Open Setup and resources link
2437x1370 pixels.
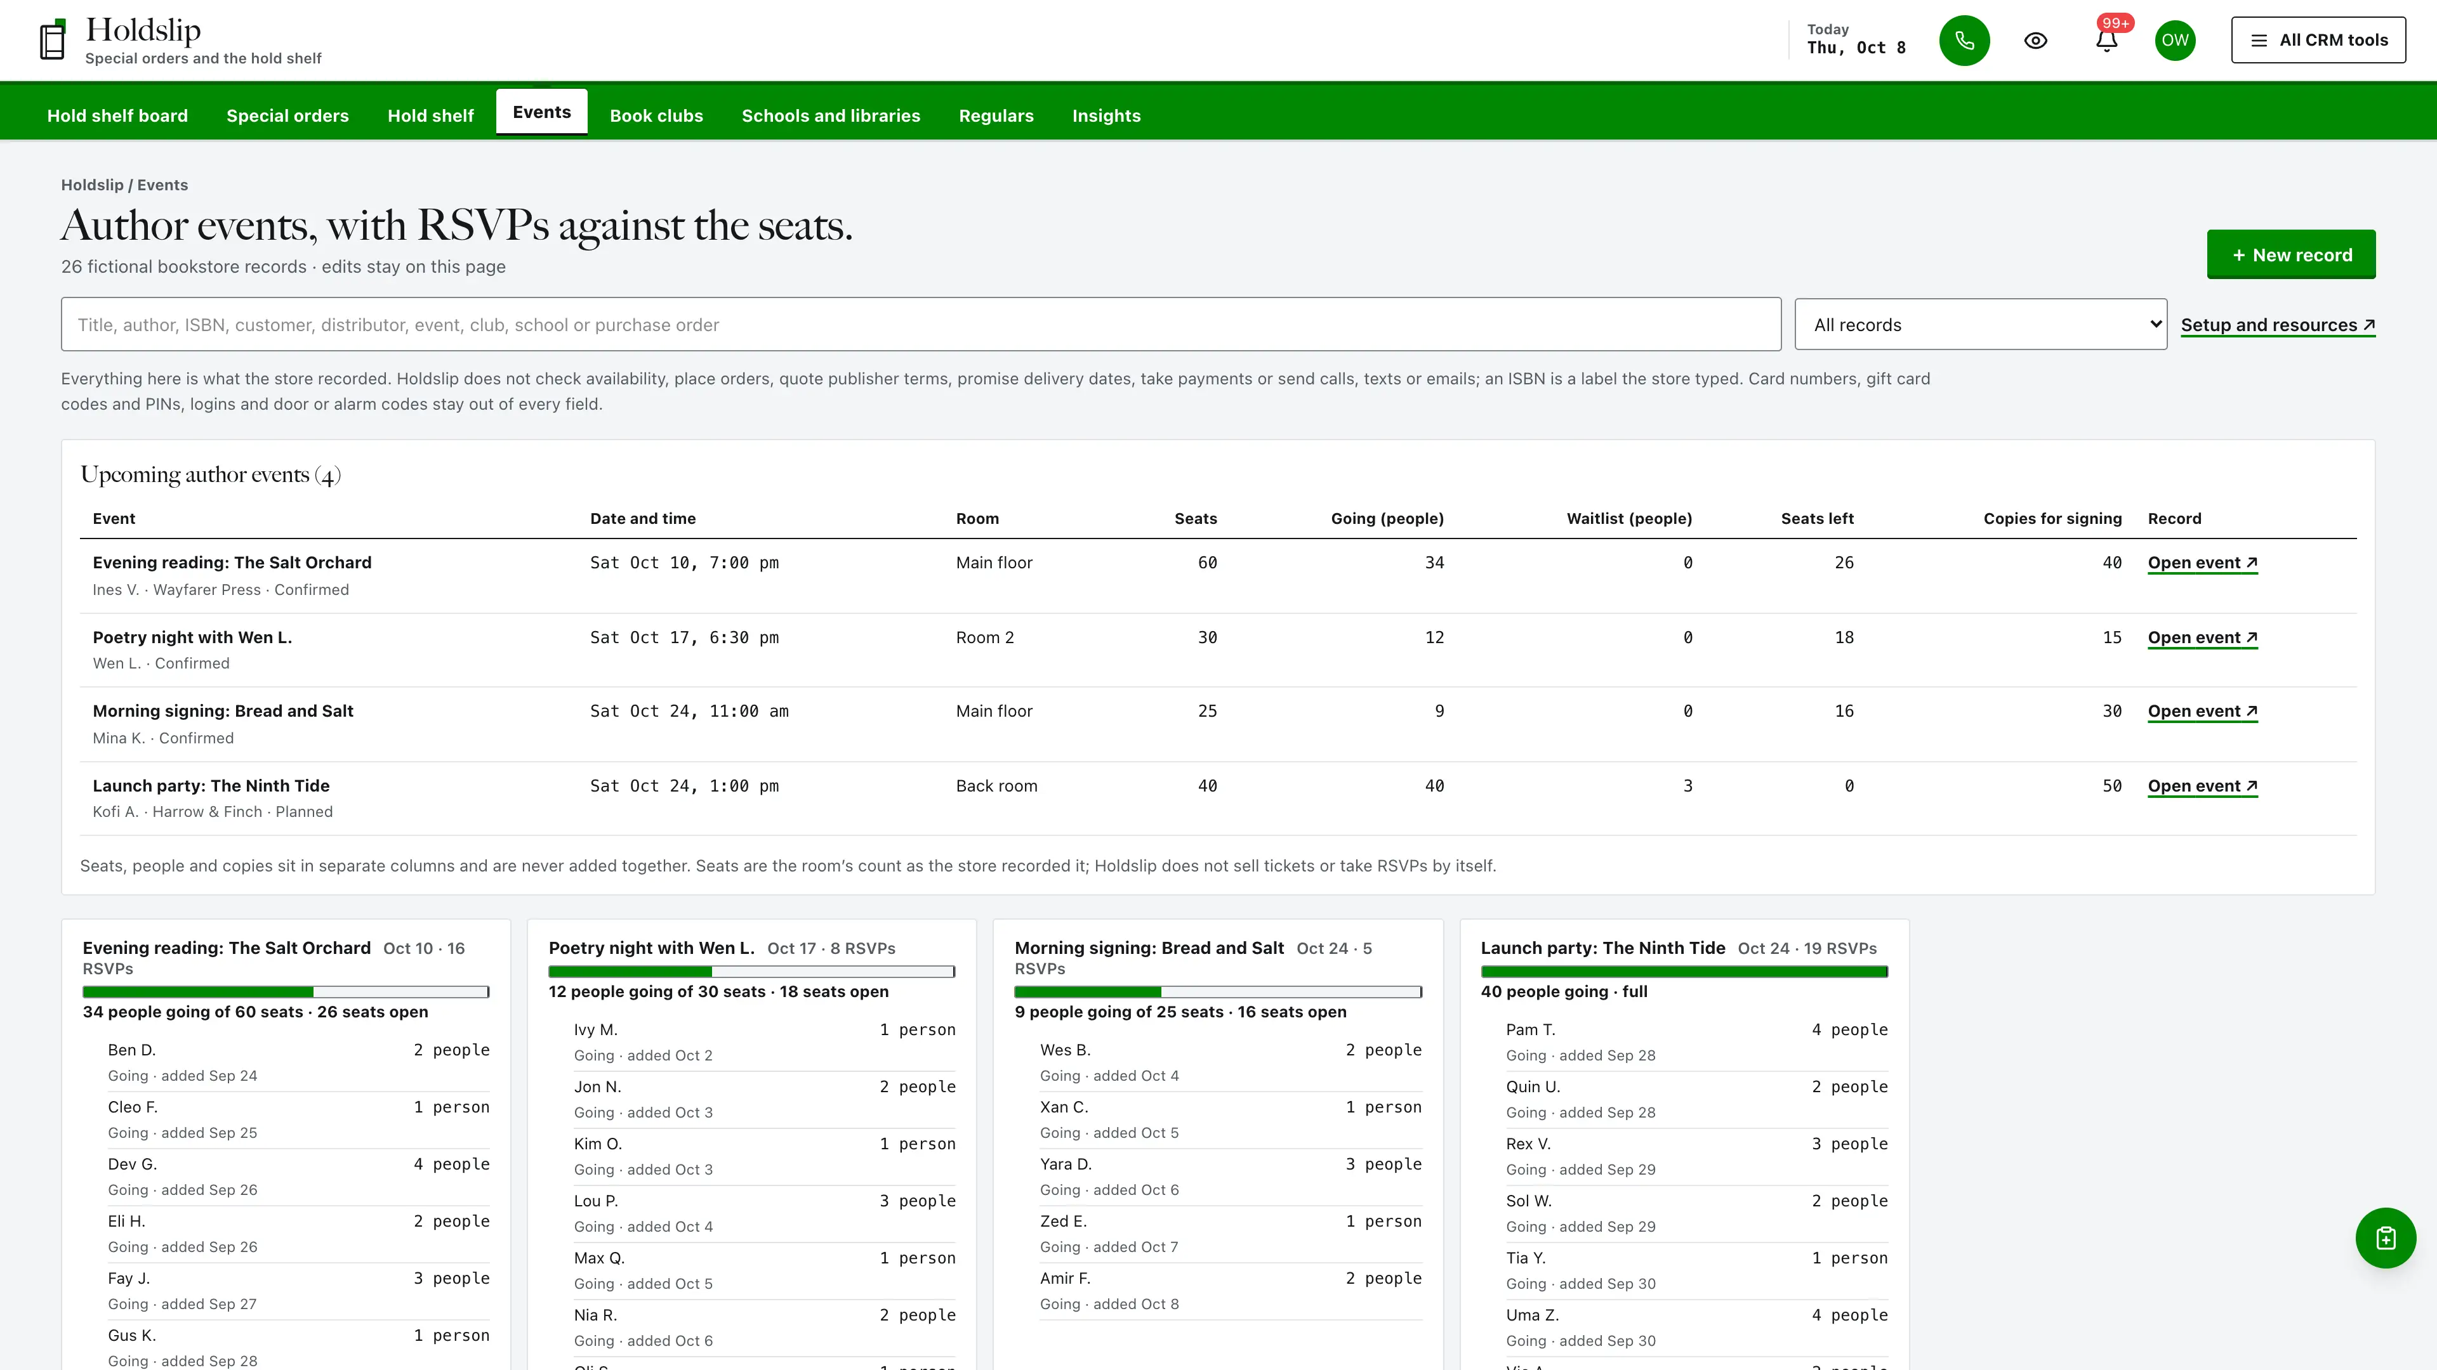tap(2277, 325)
